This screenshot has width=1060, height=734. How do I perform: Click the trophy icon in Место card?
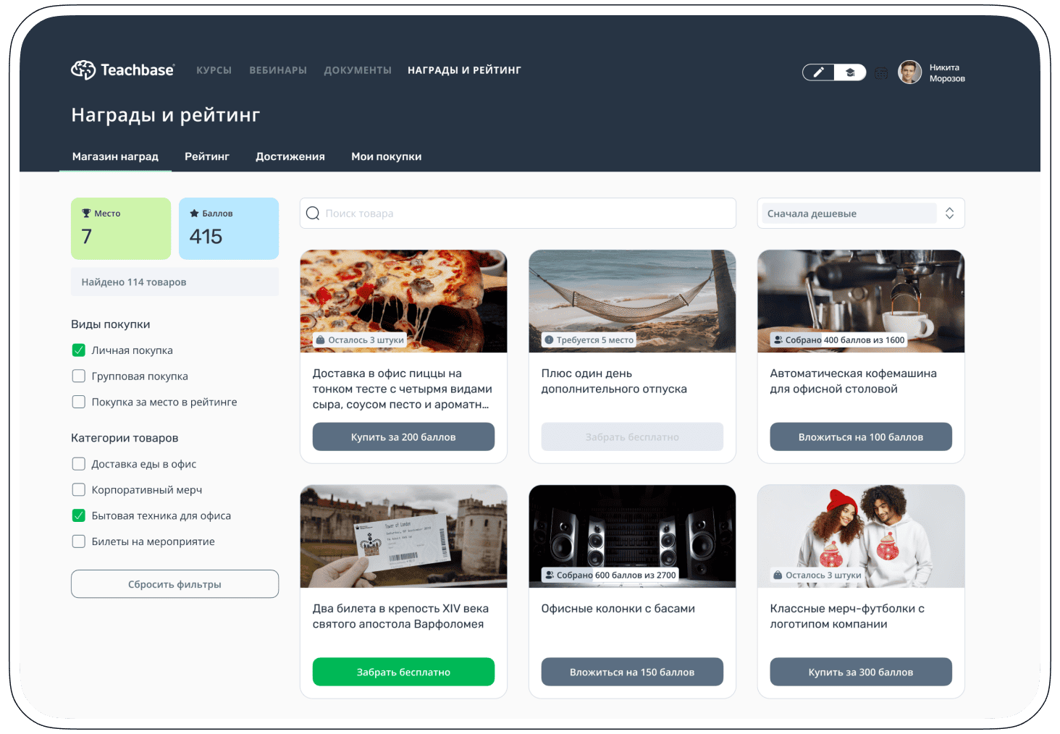(86, 214)
